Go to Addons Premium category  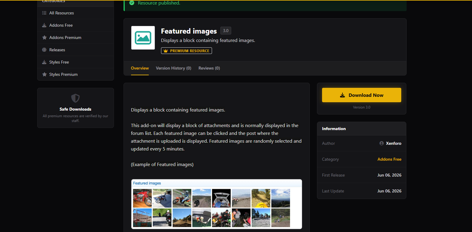(x=76, y=37)
